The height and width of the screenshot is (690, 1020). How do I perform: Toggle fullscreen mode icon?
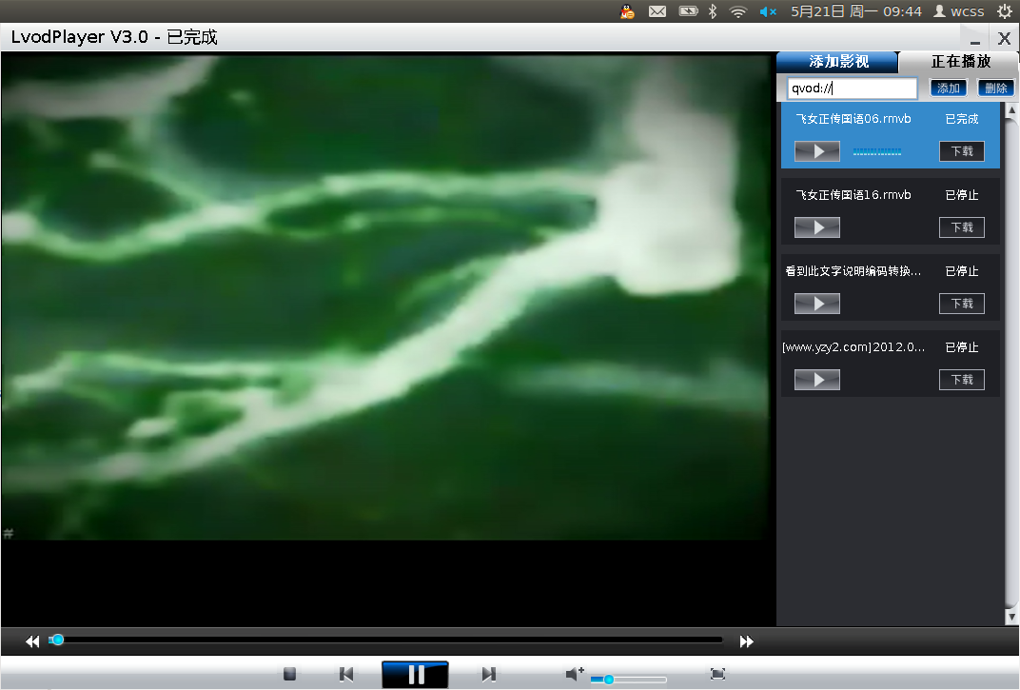tap(717, 674)
